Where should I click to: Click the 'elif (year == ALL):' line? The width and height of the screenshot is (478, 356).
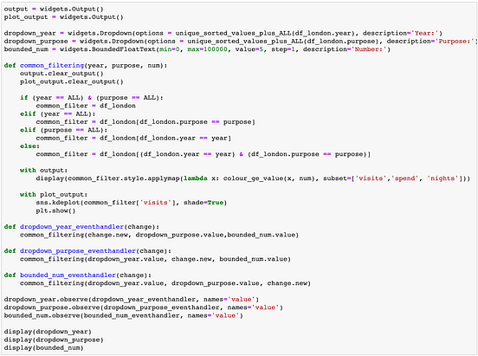click(x=58, y=113)
